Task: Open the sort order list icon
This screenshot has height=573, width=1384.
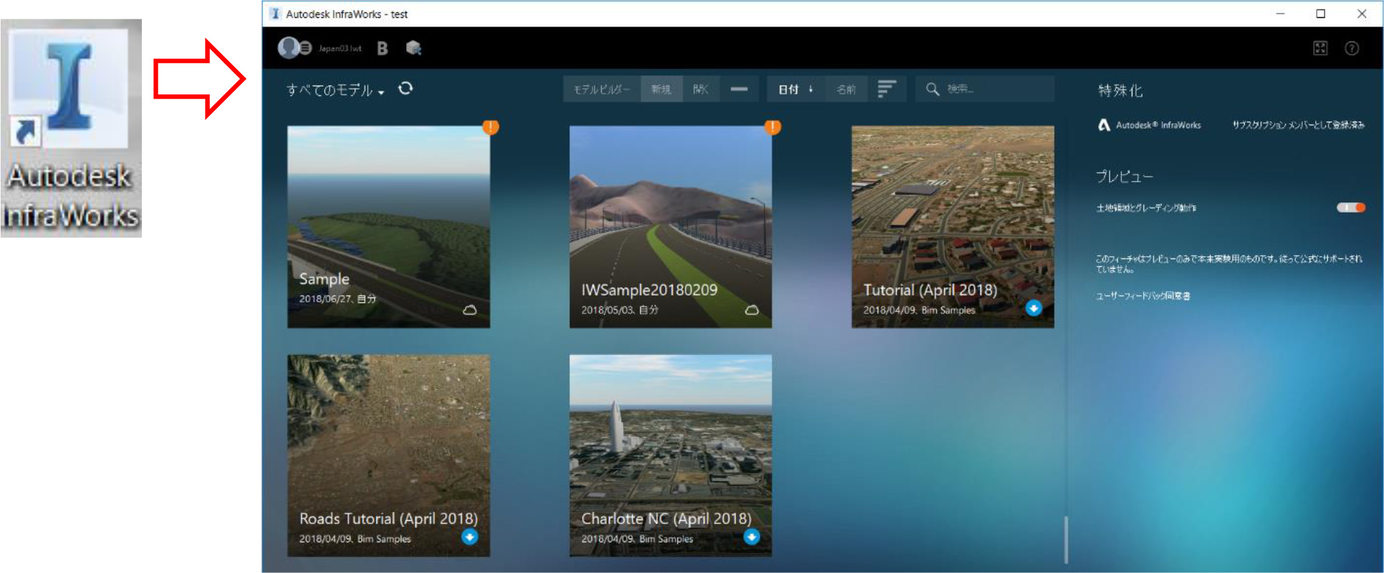Action: (887, 89)
